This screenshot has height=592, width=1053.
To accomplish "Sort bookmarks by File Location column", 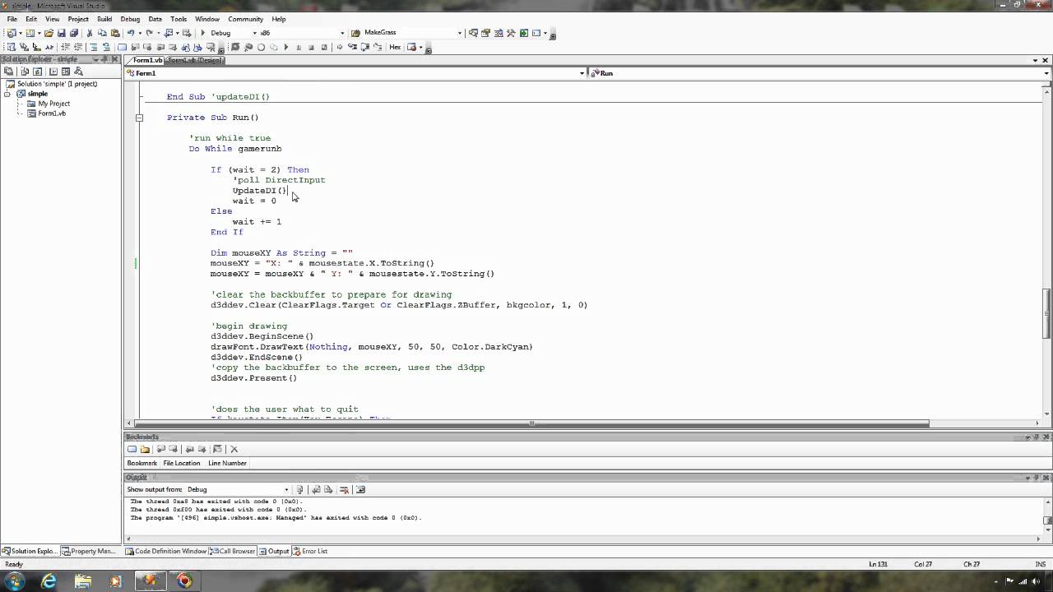I will [182, 463].
